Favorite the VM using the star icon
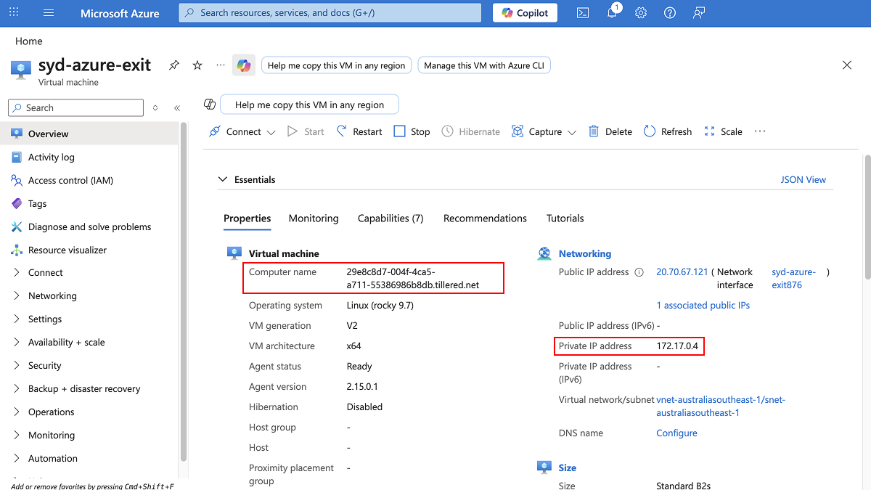This screenshot has height=490, width=871. [x=197, y=65]
